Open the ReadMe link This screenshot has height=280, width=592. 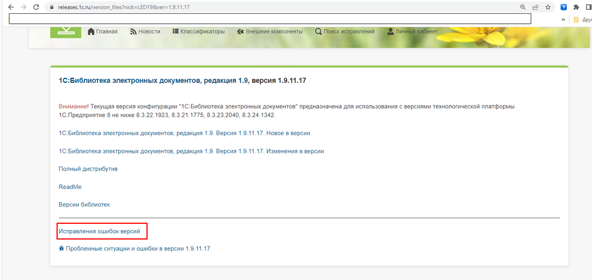pos(70,187)
